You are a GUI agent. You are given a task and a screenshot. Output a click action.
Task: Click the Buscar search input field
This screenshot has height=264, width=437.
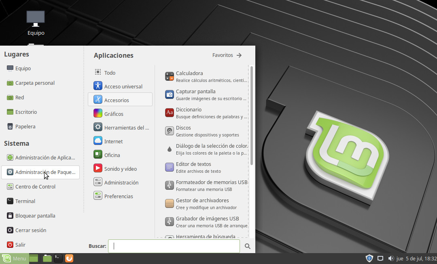[174, 246]
